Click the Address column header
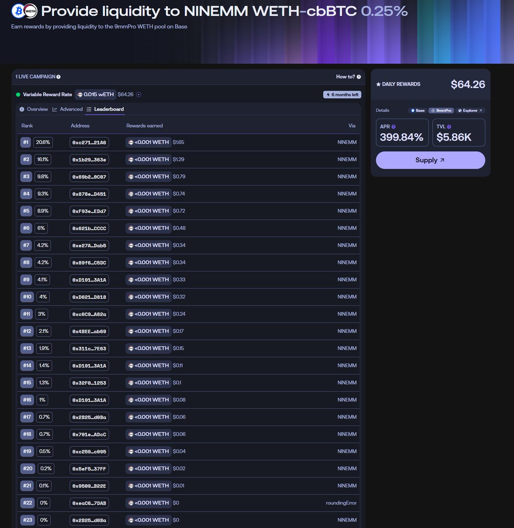The height and width of the screenshot is (528, 514). point(80,125)
